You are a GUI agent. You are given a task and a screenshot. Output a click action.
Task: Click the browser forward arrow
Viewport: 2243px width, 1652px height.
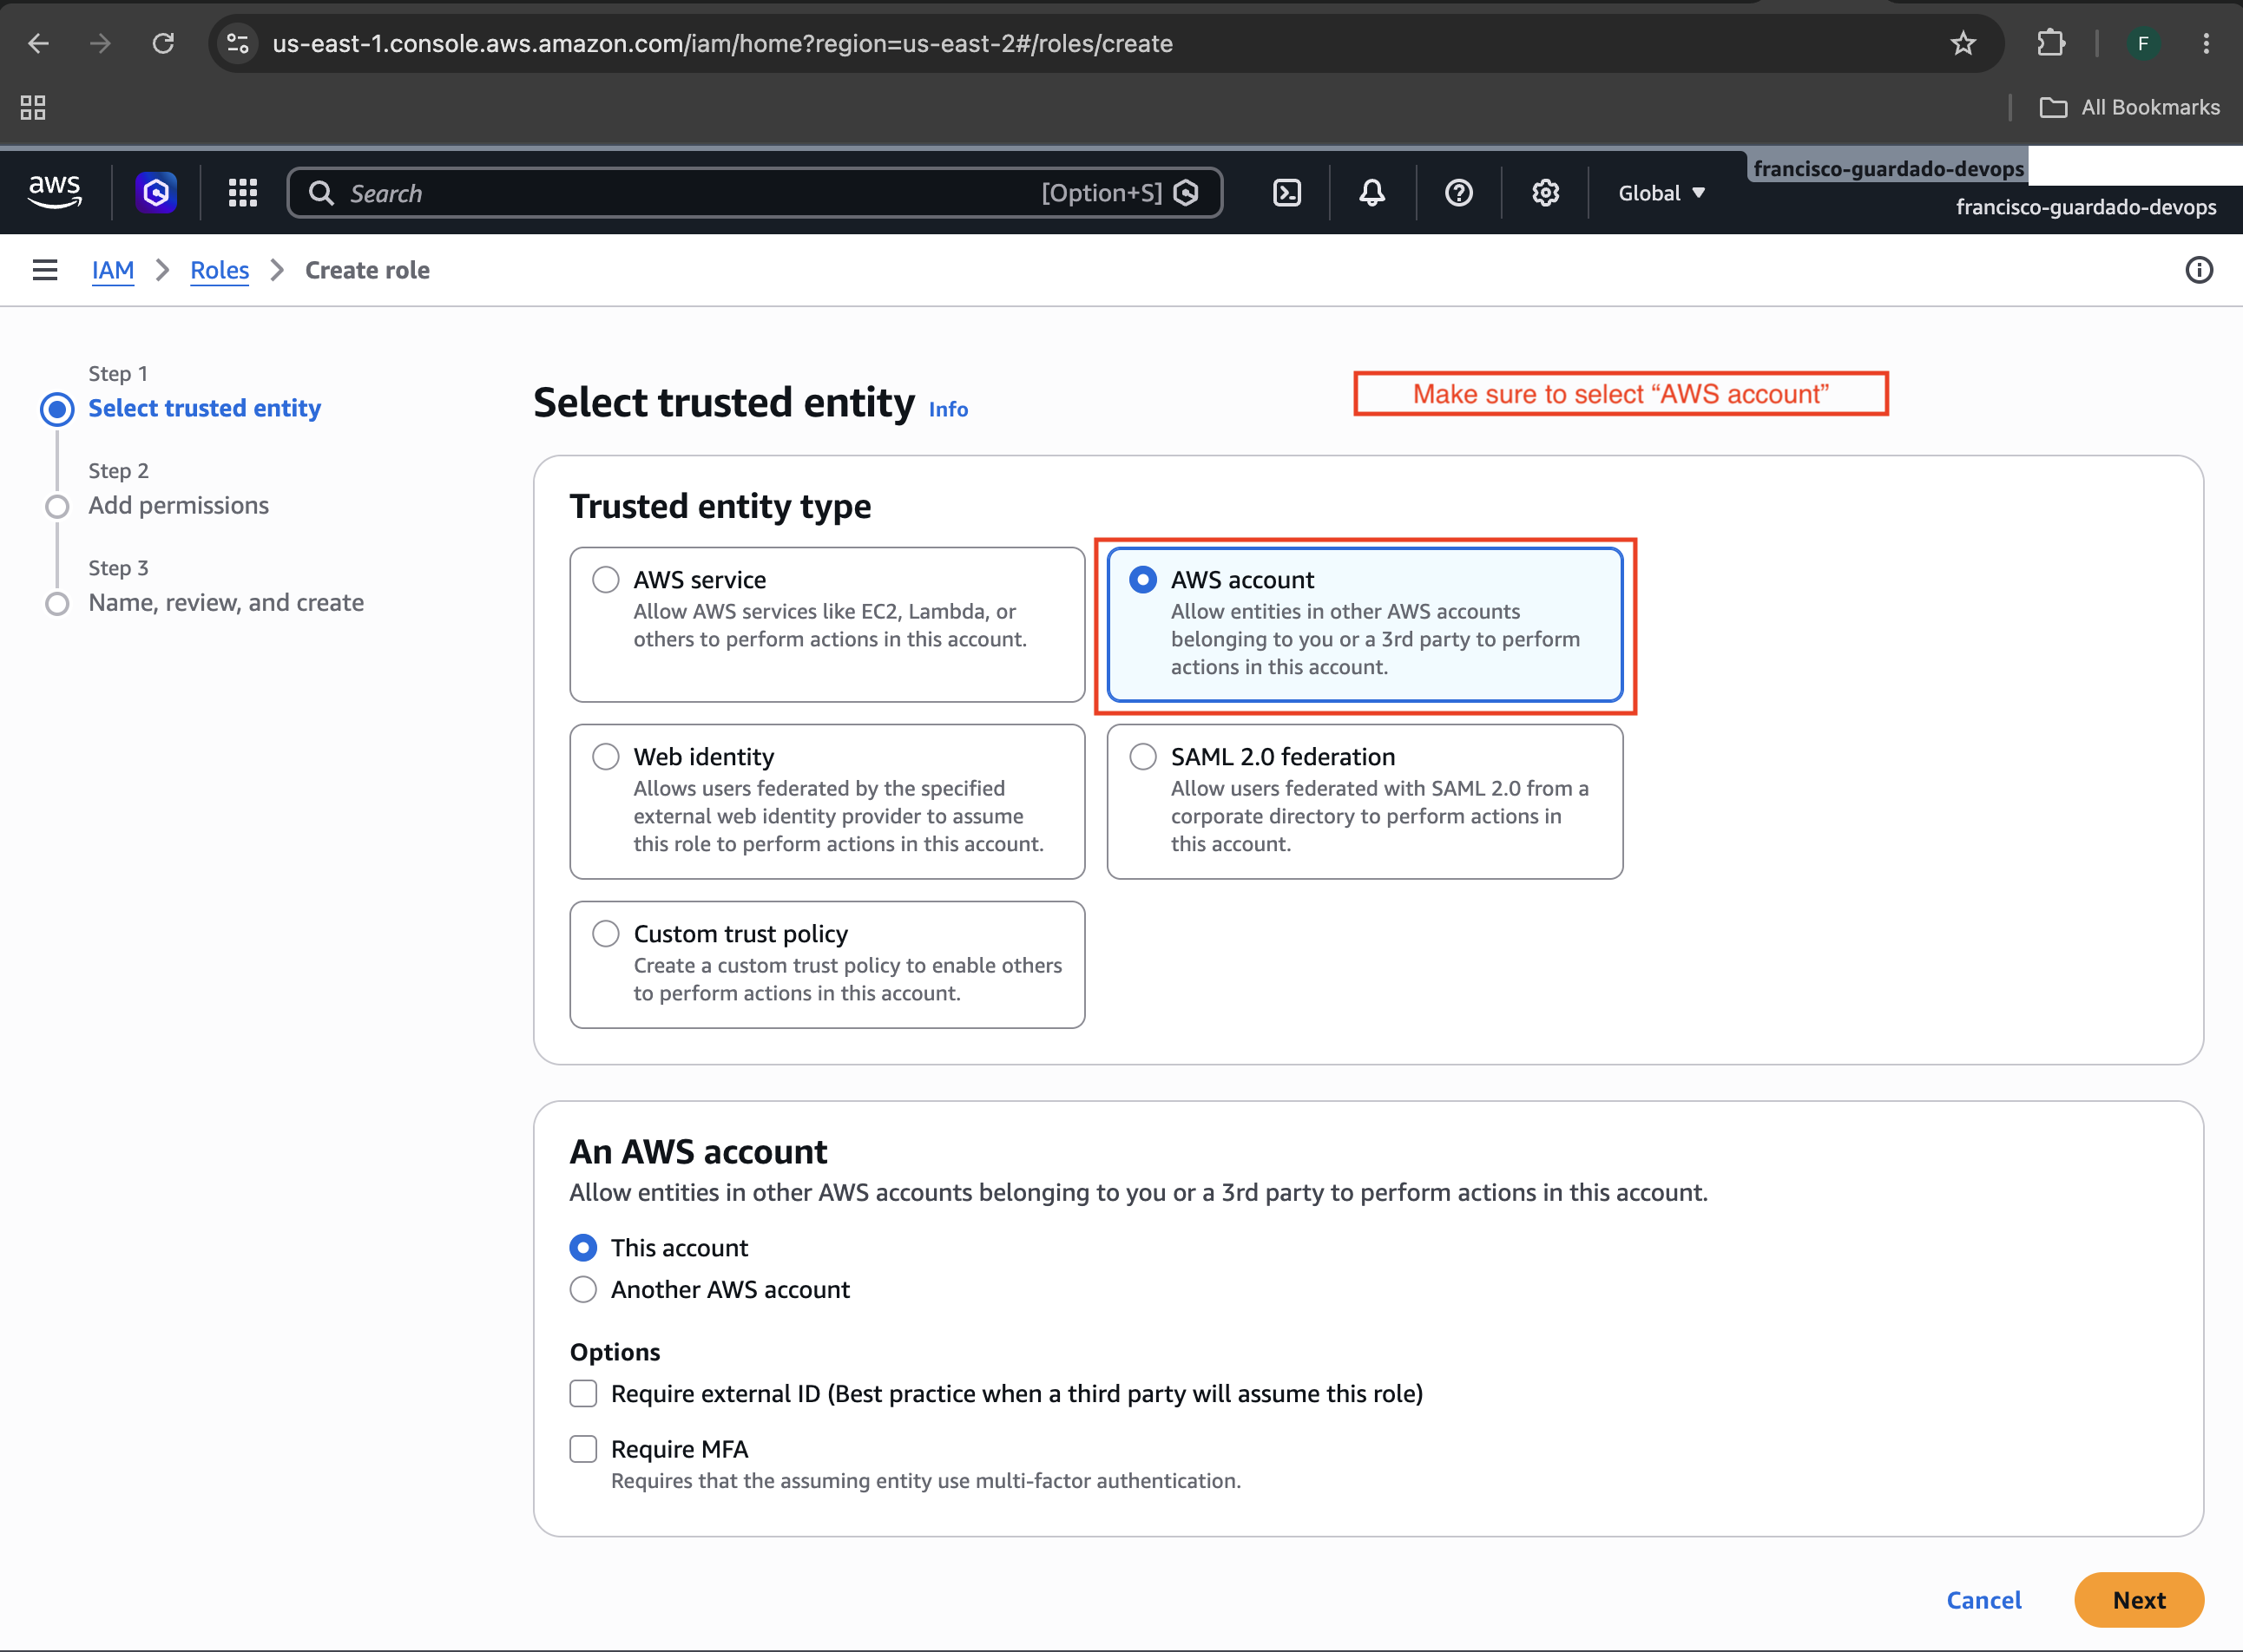pyautogui.click(x=100, y=43)
